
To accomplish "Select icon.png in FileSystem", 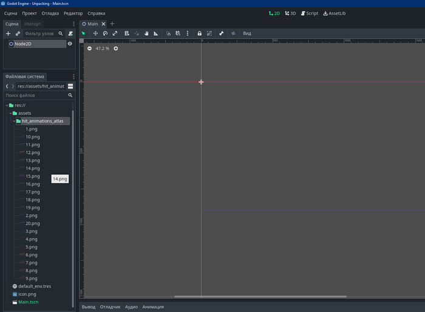I will (x=27, y=294).
